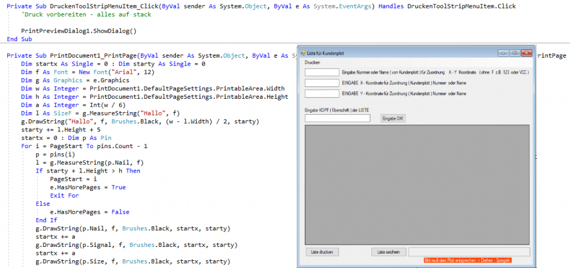Click the comment 'Druck vorbereiten - alles auf stack'
Viewport: 570px width, 268px height.
pyautogui.click(x=86, y=14)
